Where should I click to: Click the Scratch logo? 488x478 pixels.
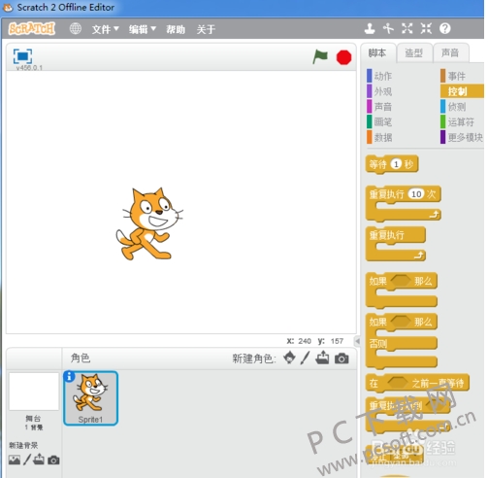coord(32,29)
